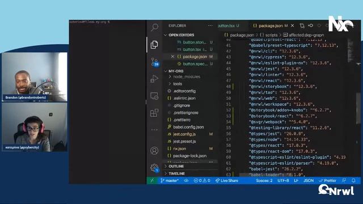Change file encoding UTF-8
363x204 pixels.
click(x=283, y=180)
